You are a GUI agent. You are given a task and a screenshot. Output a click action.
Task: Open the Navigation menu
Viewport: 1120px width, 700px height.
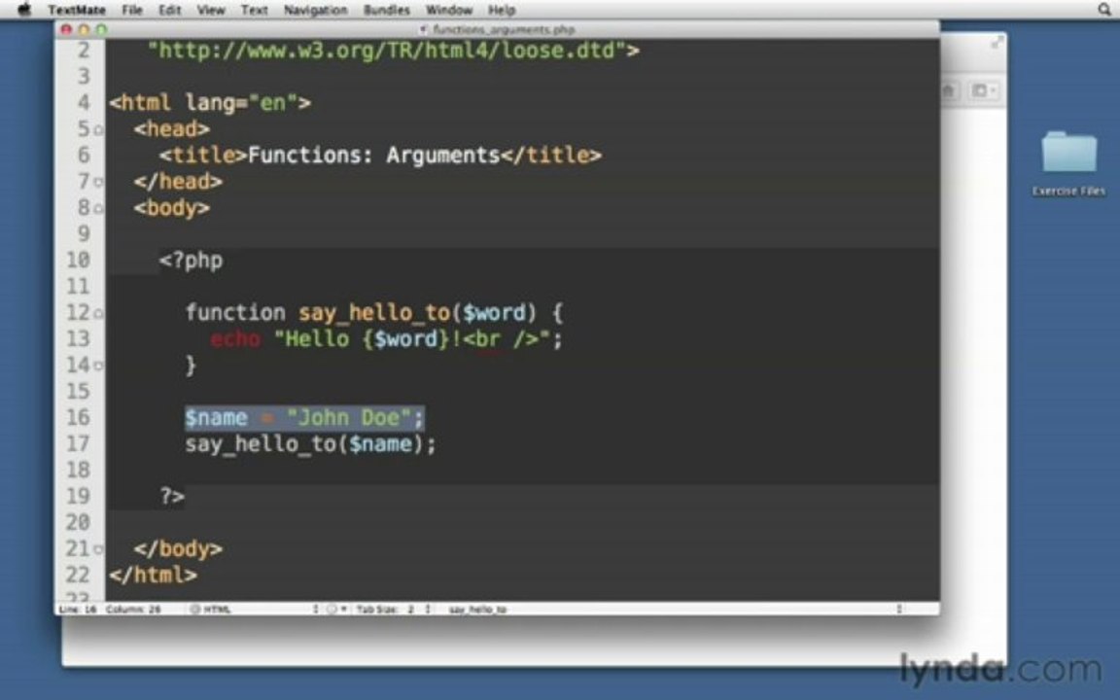point(316,10)
